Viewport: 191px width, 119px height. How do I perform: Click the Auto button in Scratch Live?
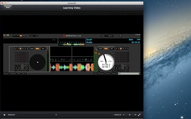coord(32,36)
